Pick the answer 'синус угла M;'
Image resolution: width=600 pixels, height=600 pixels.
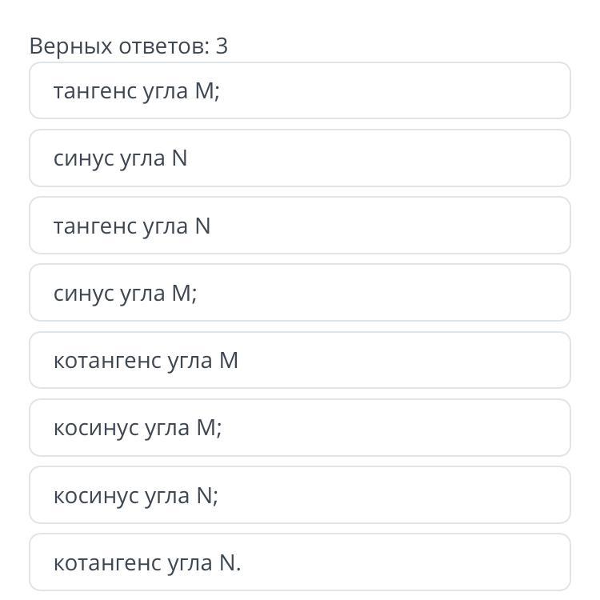coord(299,294)
